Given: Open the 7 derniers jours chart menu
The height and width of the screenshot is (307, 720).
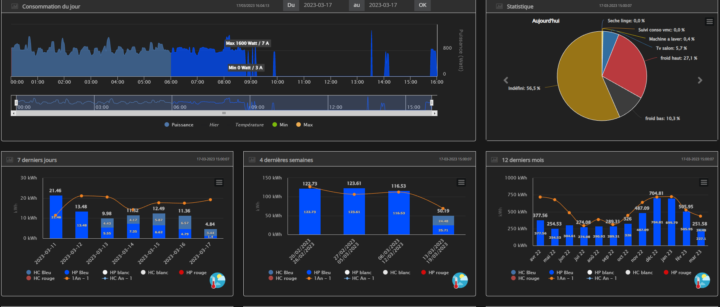Looking at the screenshot, I should [219, 182].
